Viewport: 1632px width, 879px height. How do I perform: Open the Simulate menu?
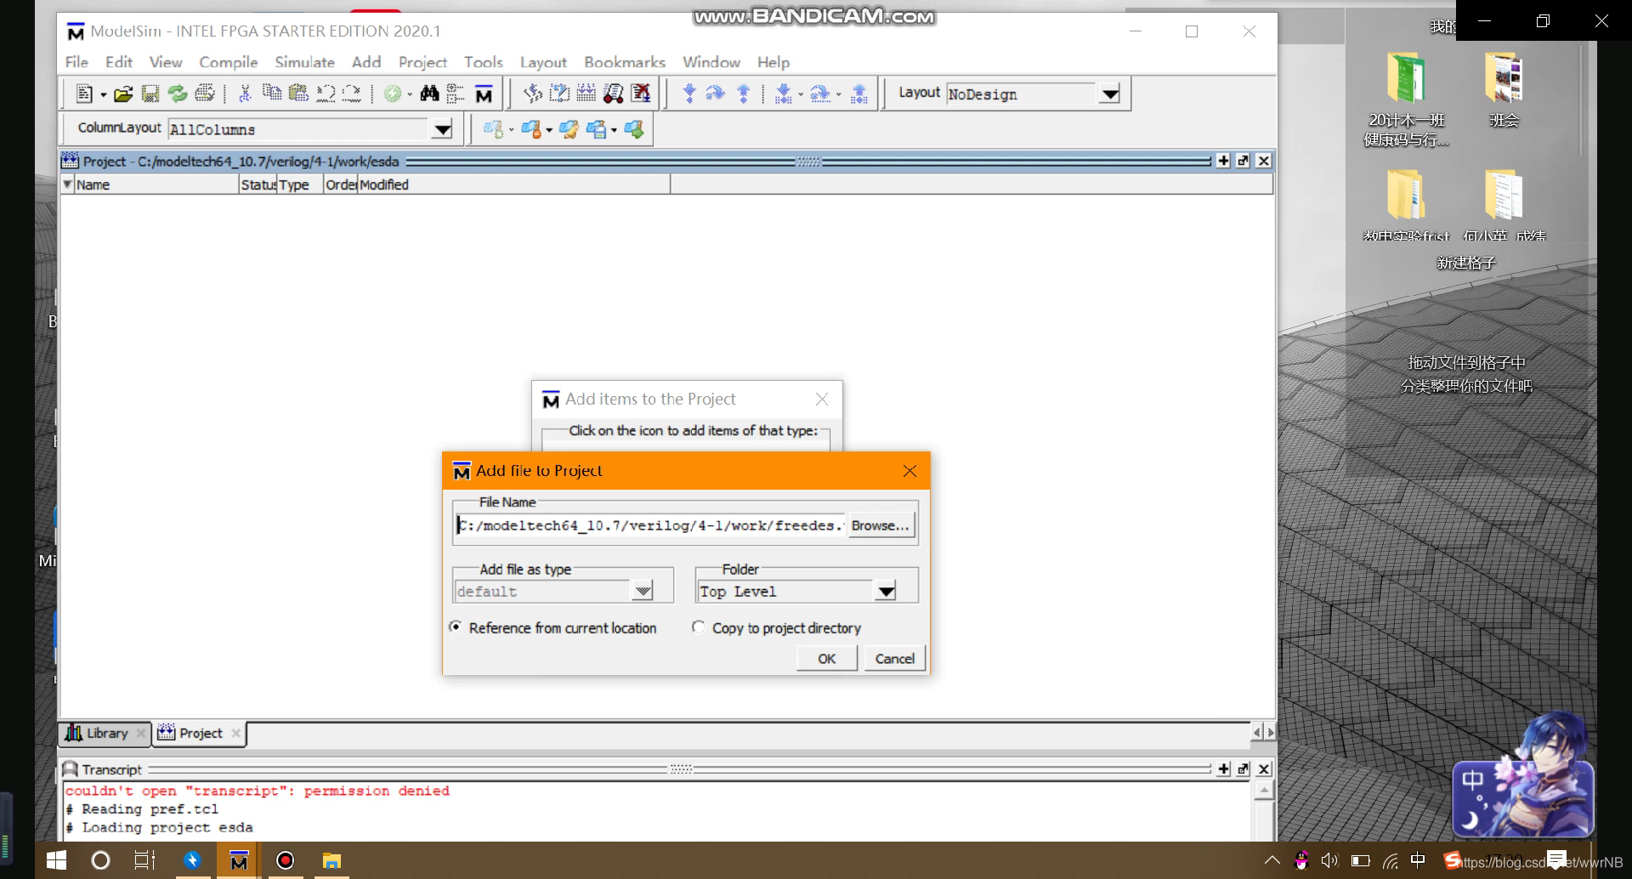pos(304,62)
